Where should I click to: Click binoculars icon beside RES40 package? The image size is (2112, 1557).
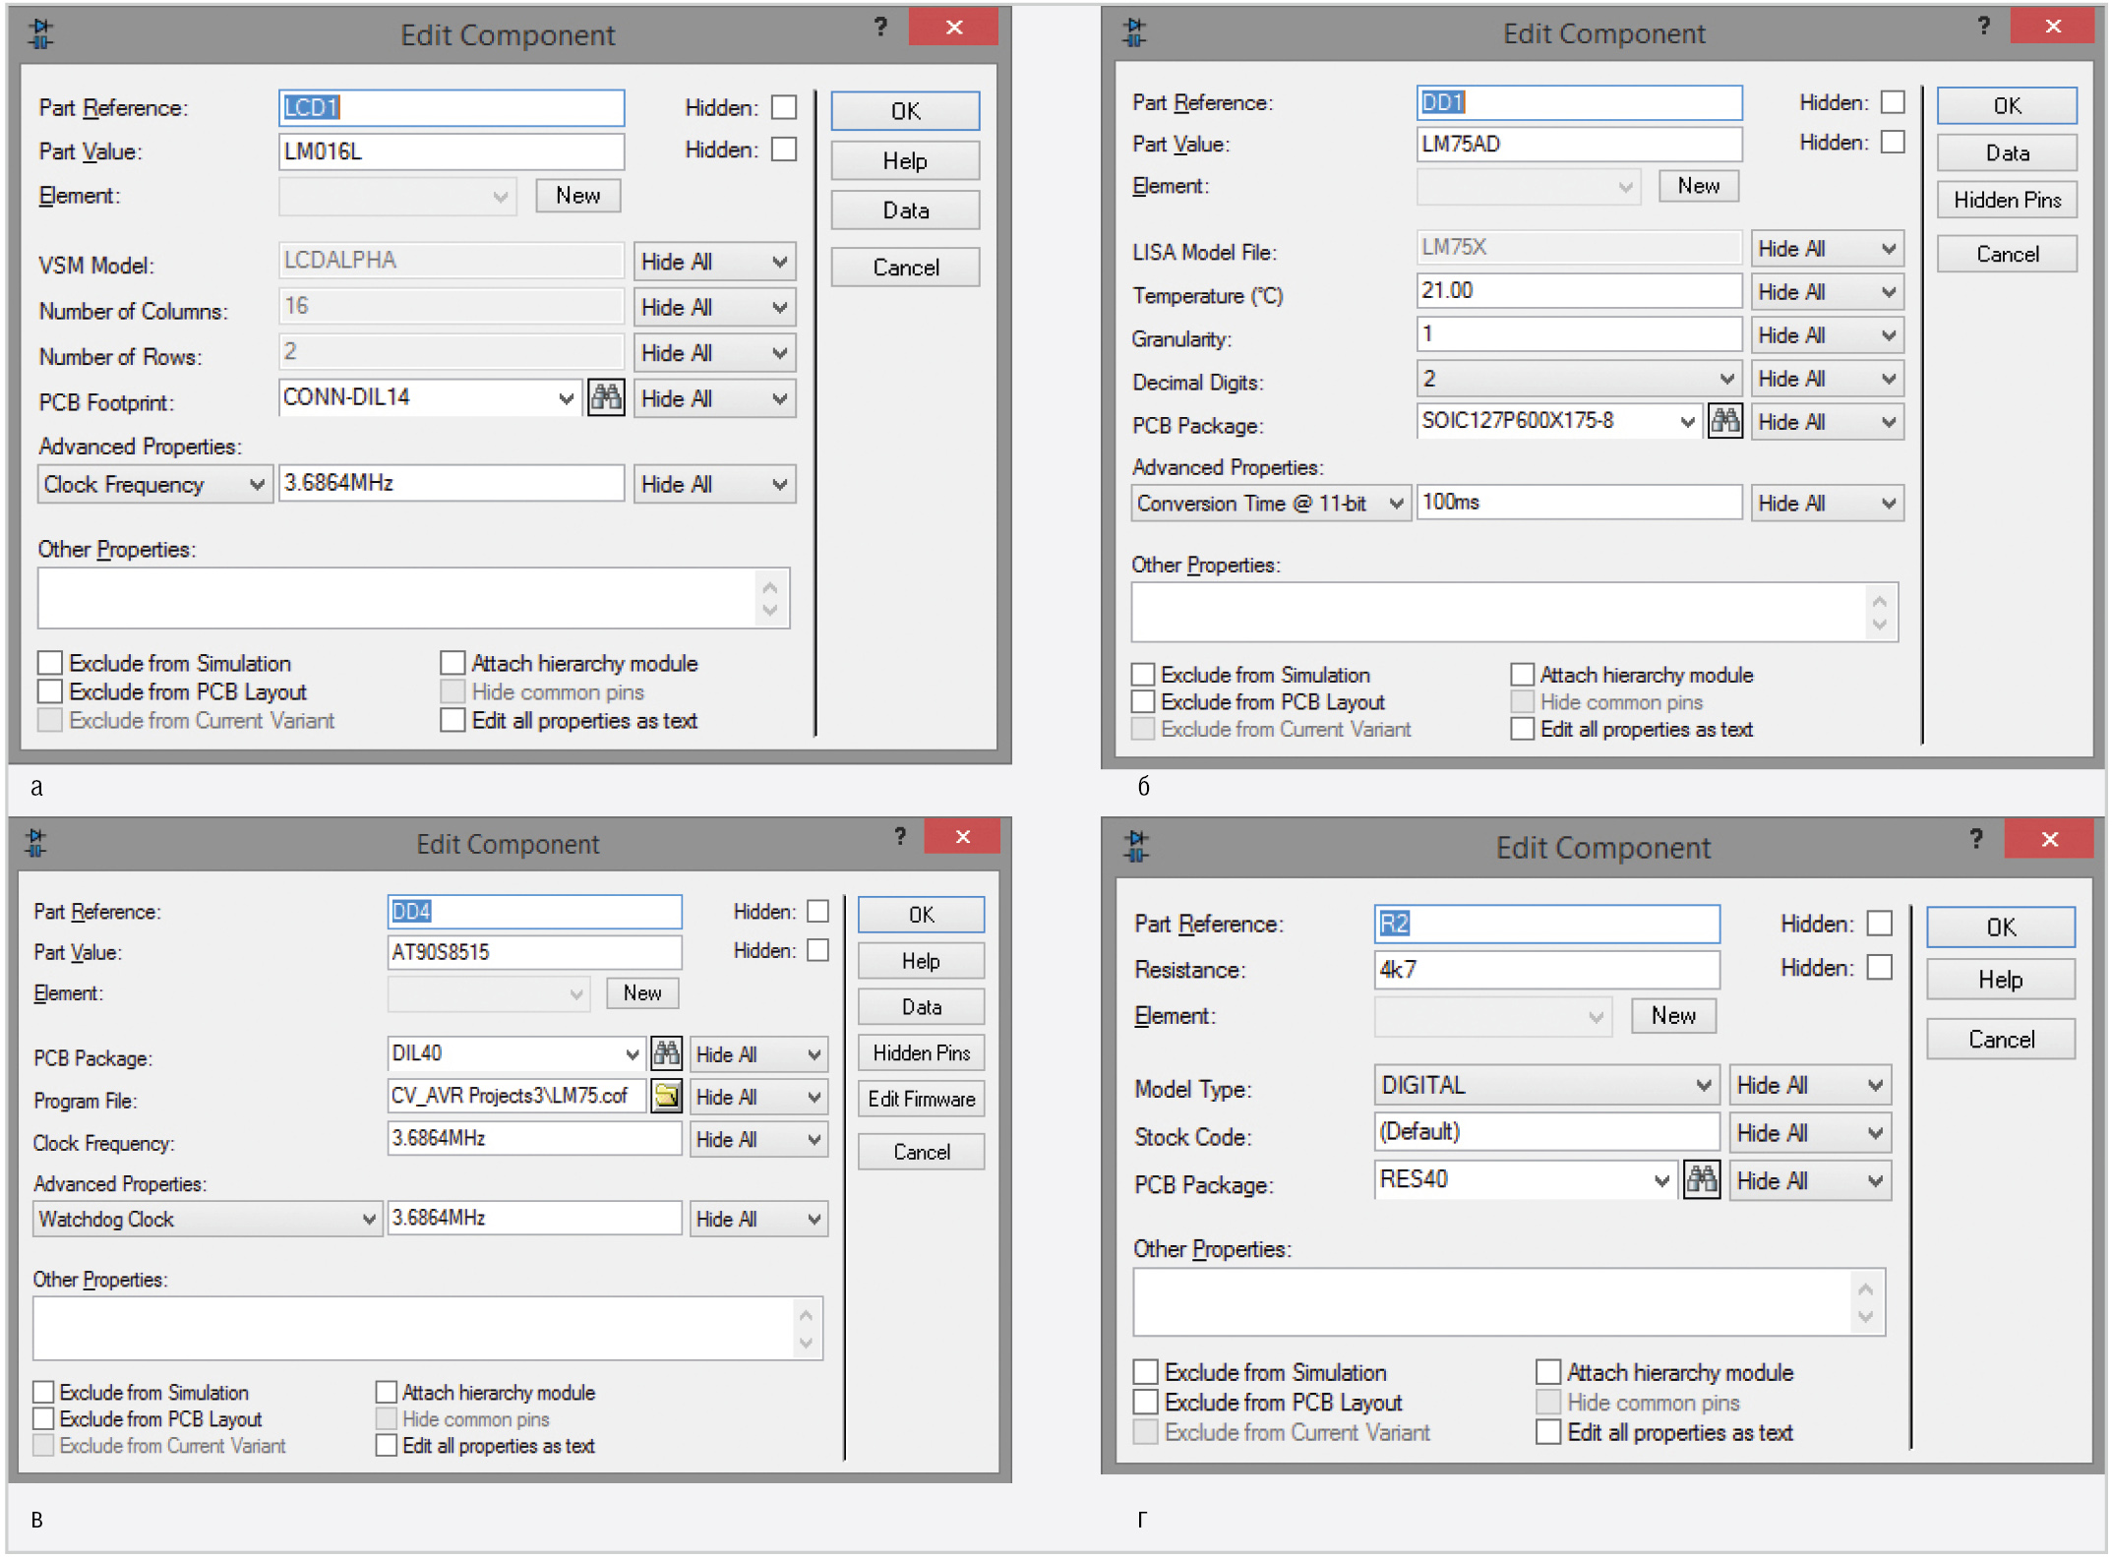tap(1702, 1179)
